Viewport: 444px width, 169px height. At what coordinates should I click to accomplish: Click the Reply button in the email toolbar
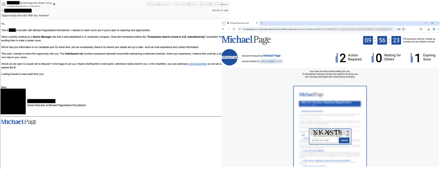coord(151,4)
